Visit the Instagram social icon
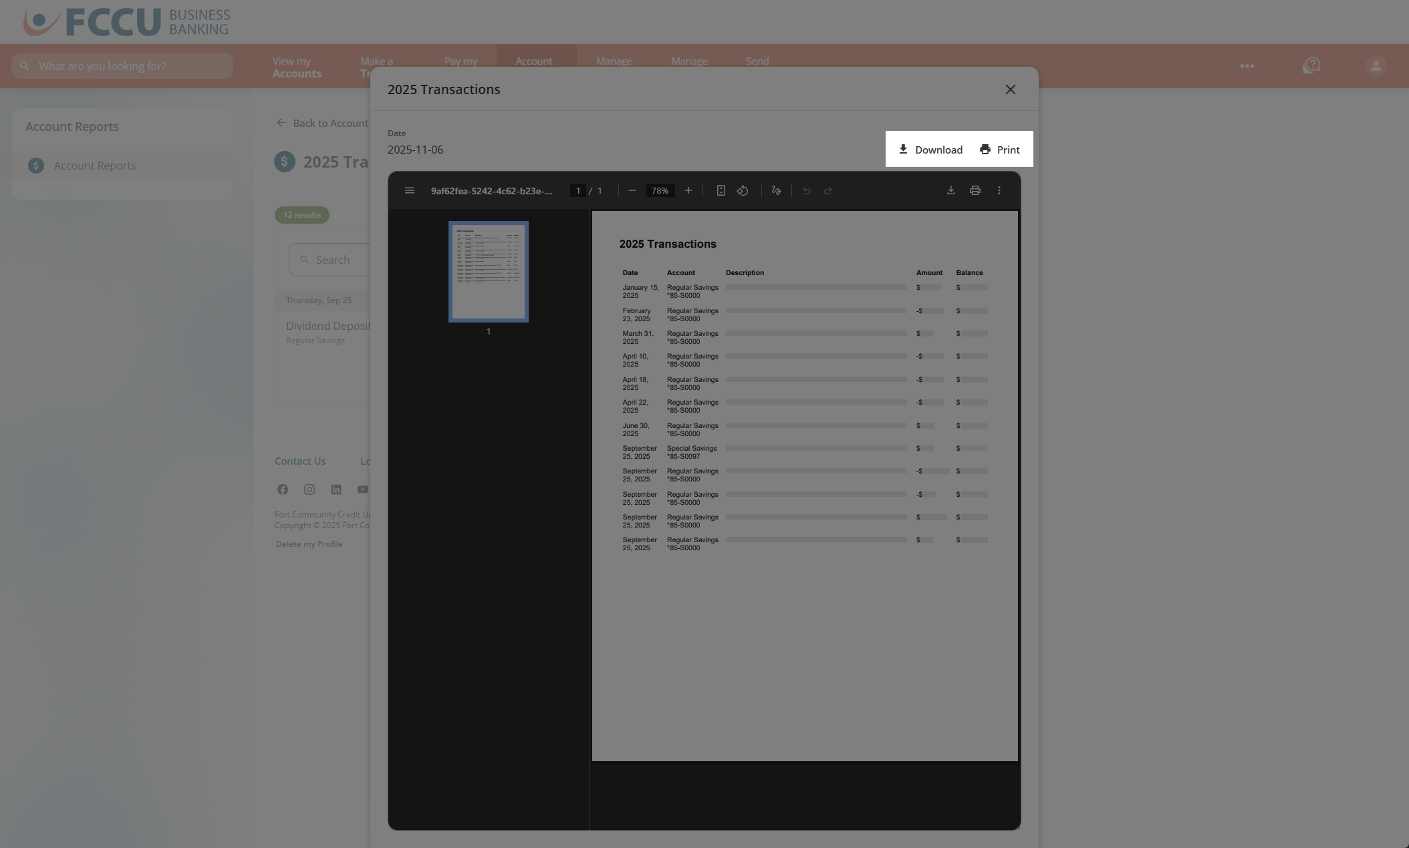1409x848 pixels. pos(309,489)
